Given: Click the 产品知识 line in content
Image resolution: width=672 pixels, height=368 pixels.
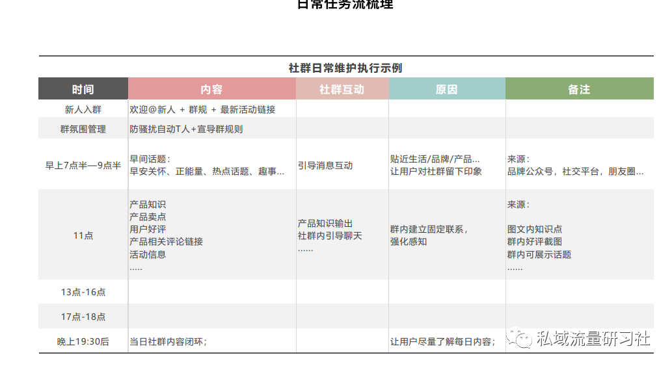Looking at the screenshot, I should (148, 205).
